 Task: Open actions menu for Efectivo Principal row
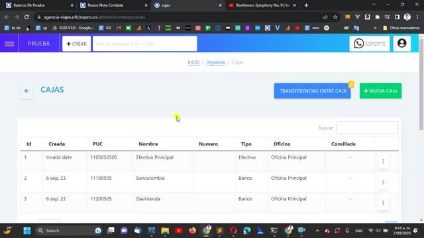383,161
